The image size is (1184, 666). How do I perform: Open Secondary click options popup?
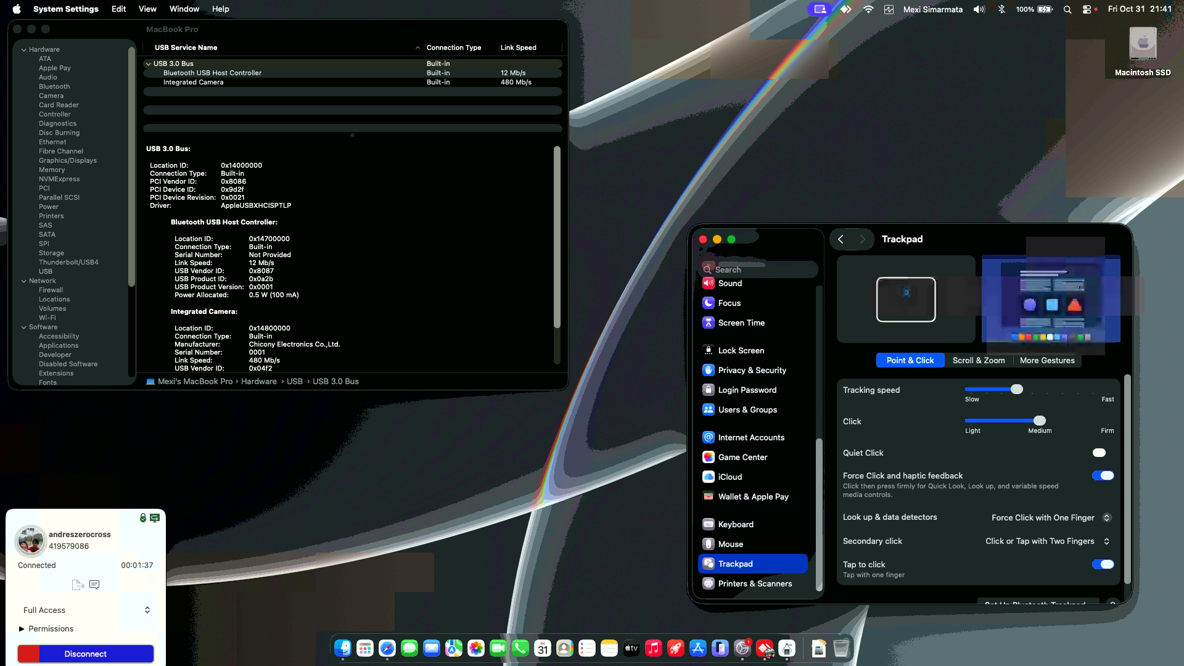1047,541
